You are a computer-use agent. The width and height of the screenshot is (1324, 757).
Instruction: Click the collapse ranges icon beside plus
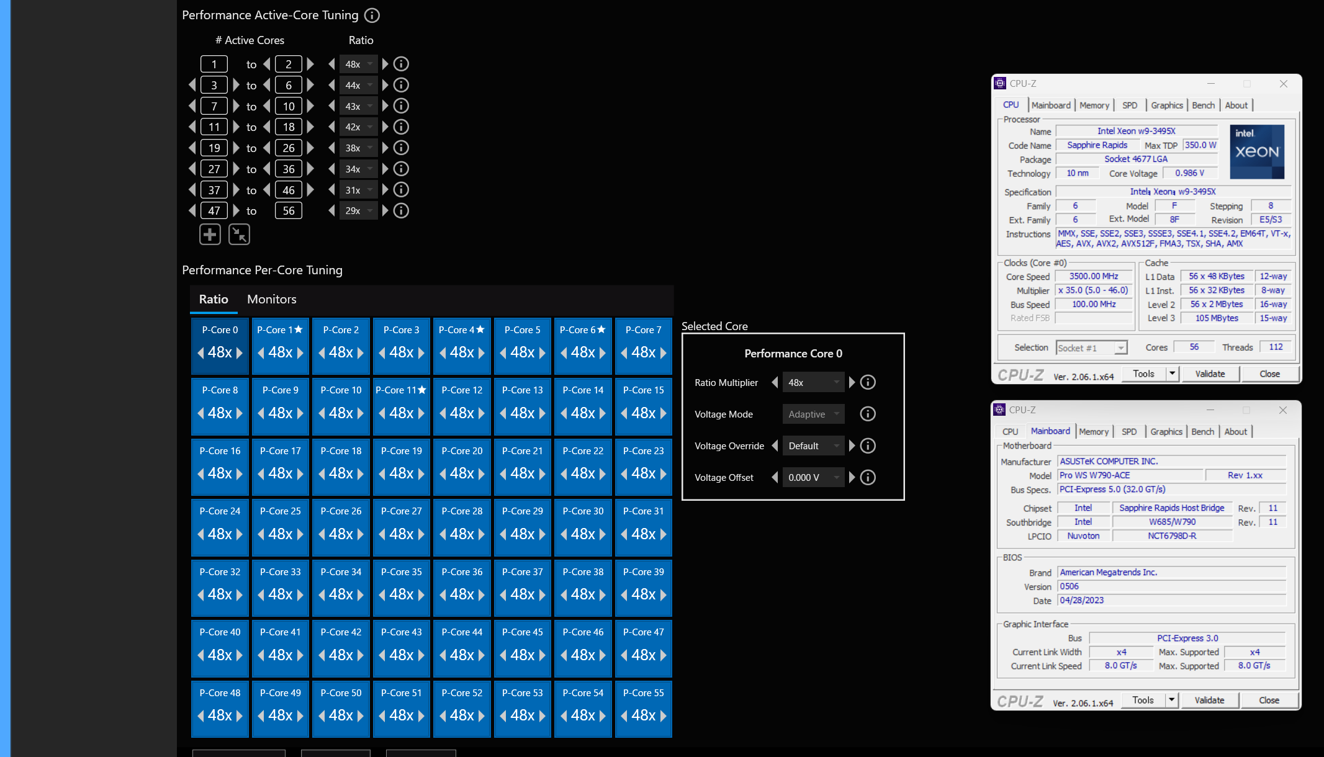click(x=239, y=235)
